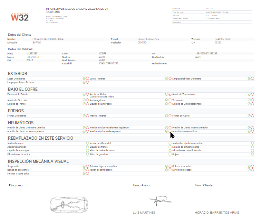Mark Frenos Delanteros green check
This screenshot has height=215, width=262.
84,116
